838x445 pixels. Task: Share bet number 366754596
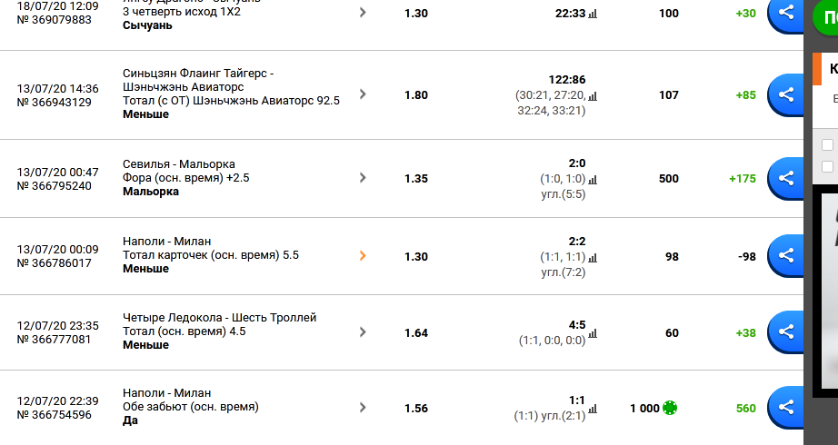click(785, 407)
